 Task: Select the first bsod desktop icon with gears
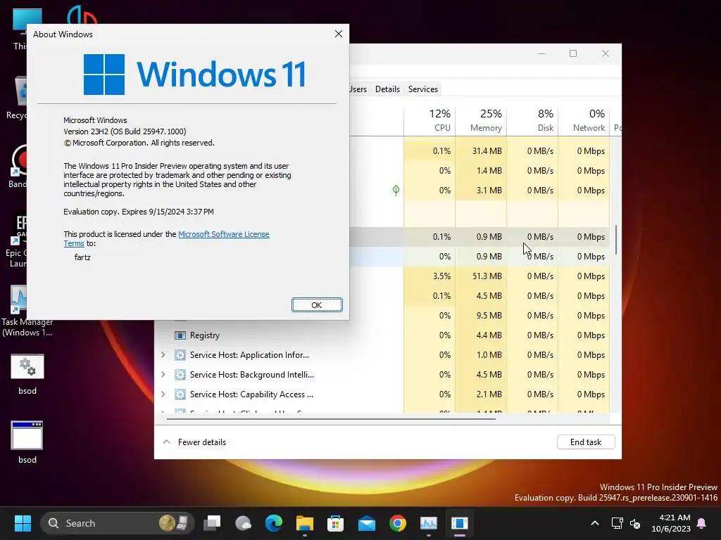pyautogui.click(x=27, y=373)
